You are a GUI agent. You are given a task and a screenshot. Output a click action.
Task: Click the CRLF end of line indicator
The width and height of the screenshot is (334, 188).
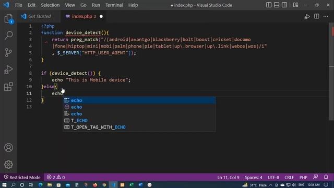[289, 178]
